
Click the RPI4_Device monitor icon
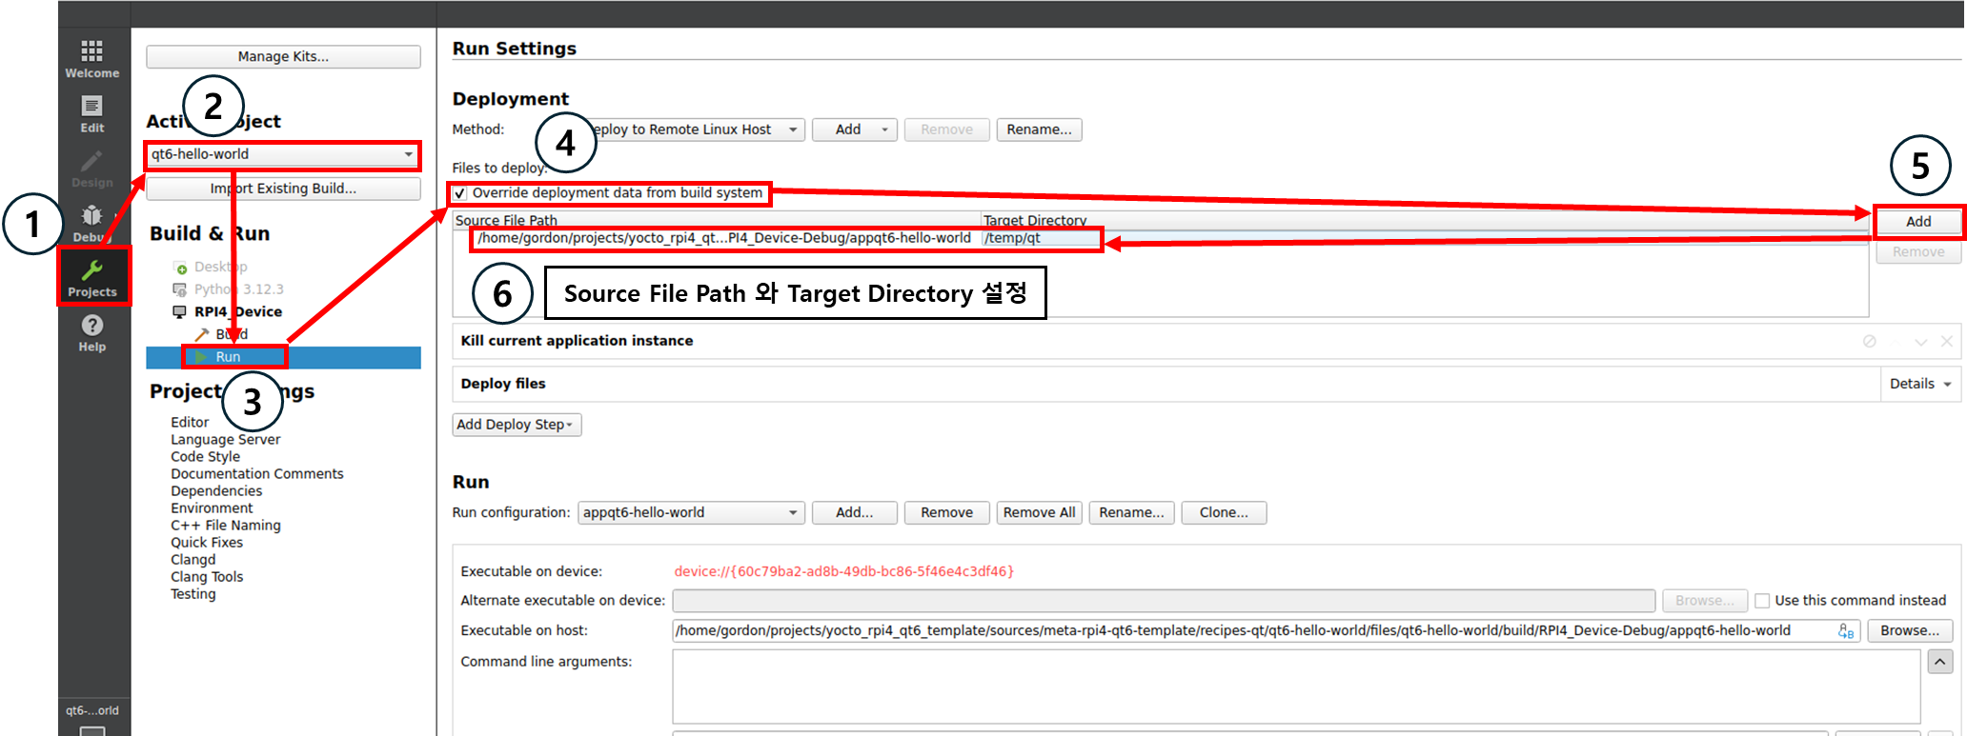(179, 311)
